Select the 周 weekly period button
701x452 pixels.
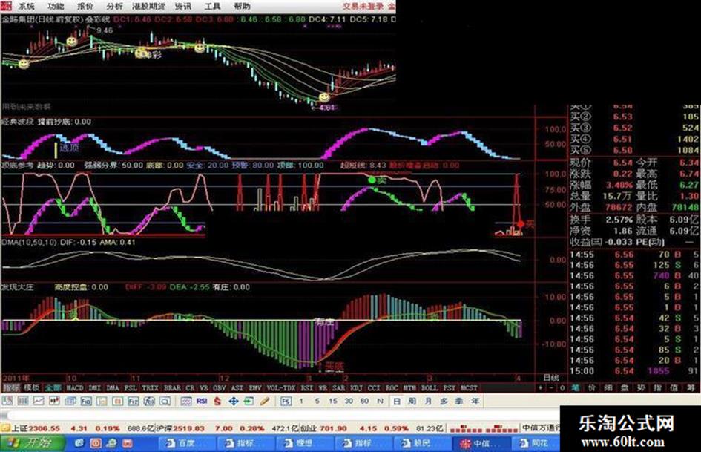[x=412, y=402]
